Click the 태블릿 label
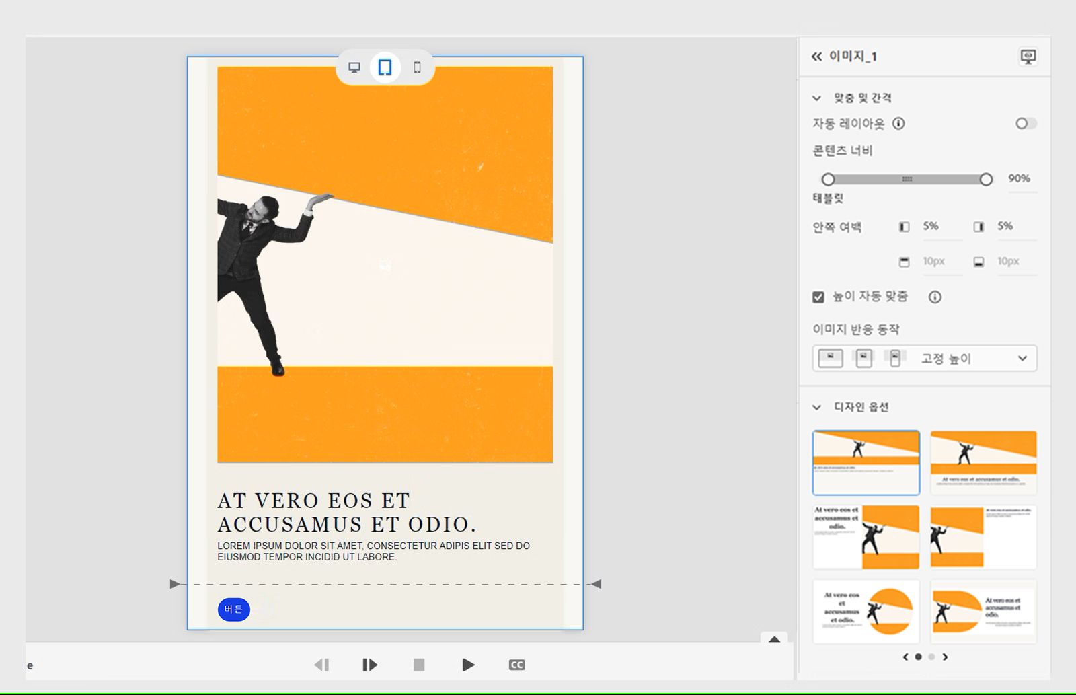The image size is (1076, 695). (828, 198)
